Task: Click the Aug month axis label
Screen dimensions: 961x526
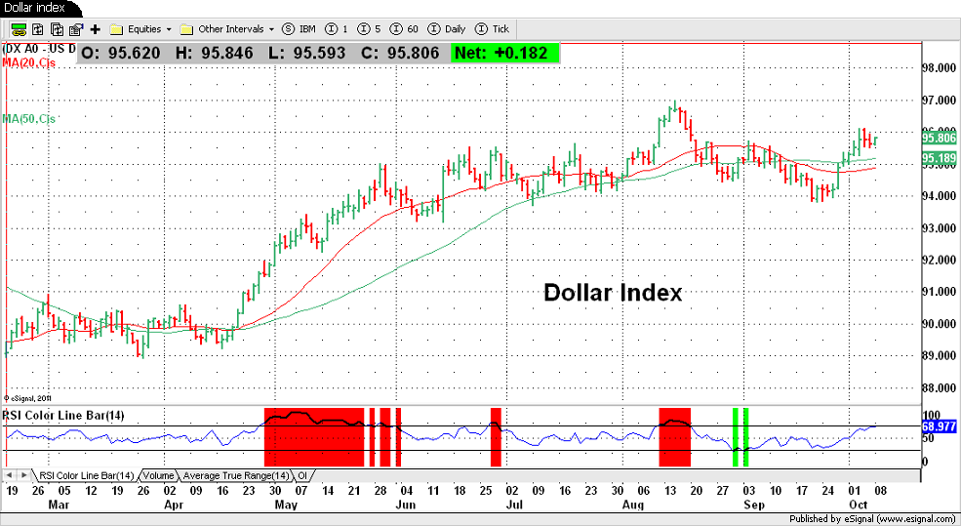Action: click(x=633, y=505)
